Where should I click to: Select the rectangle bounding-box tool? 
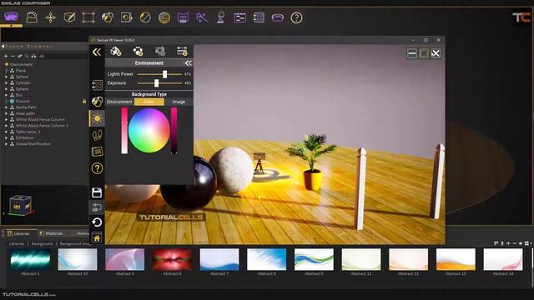88,17
